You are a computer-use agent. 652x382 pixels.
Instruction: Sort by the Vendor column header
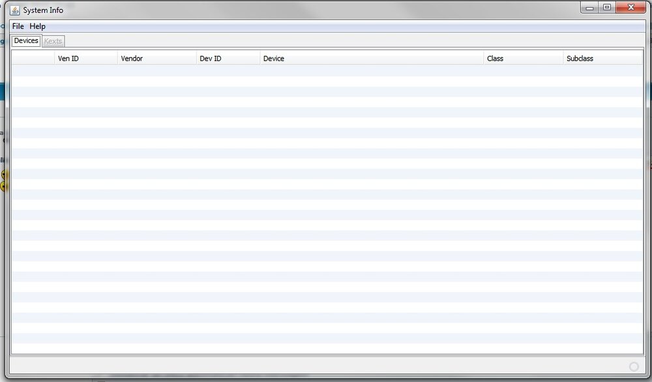tap(156, 59)
